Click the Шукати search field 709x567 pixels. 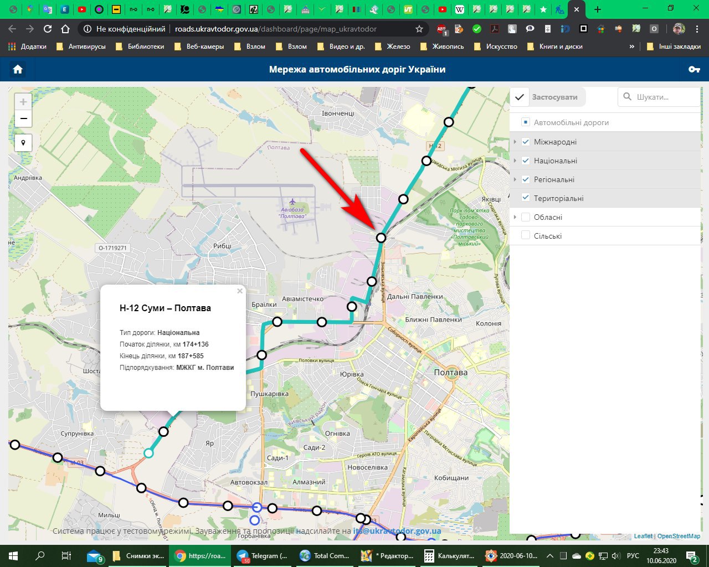pyautogui.click(x=659, y=97)
